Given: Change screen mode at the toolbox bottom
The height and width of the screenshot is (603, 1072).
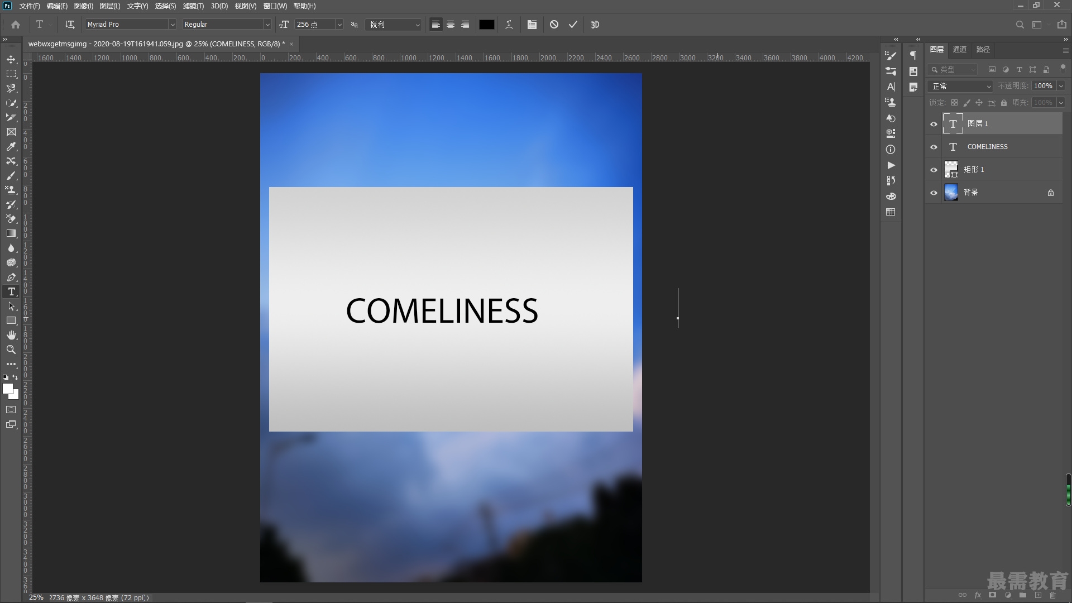Looking at the screenshot, I should pyautogui.click(x=11, y=424).
